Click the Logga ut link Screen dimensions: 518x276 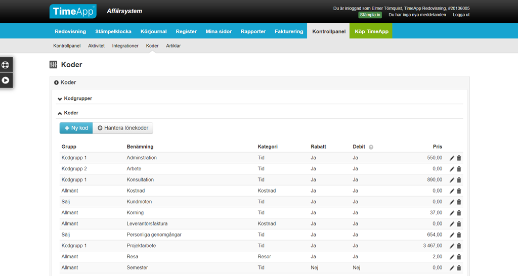[x=461, y=15]
